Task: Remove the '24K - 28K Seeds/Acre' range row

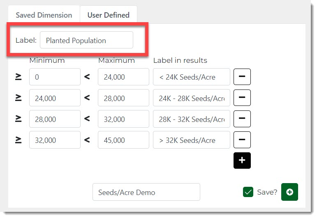Action: tap(242, 98)
